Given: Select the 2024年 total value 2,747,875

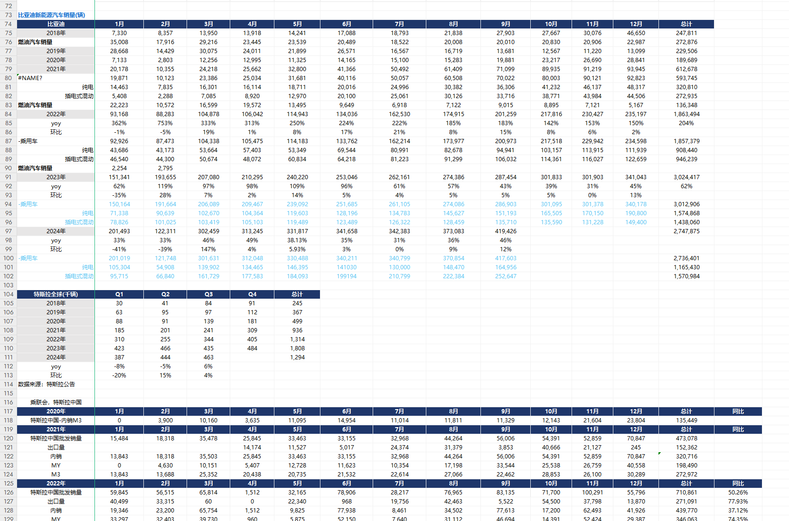Looking at the screenshot, I should pyautogui.click(x=686, y=231).
